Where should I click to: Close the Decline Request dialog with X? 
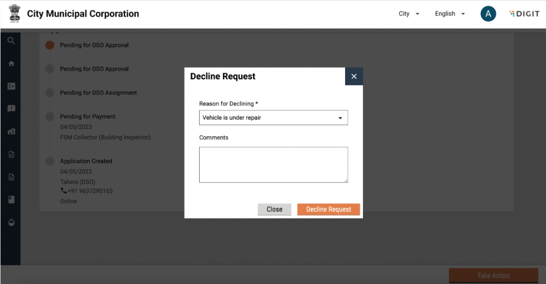(x=354, y=77)
